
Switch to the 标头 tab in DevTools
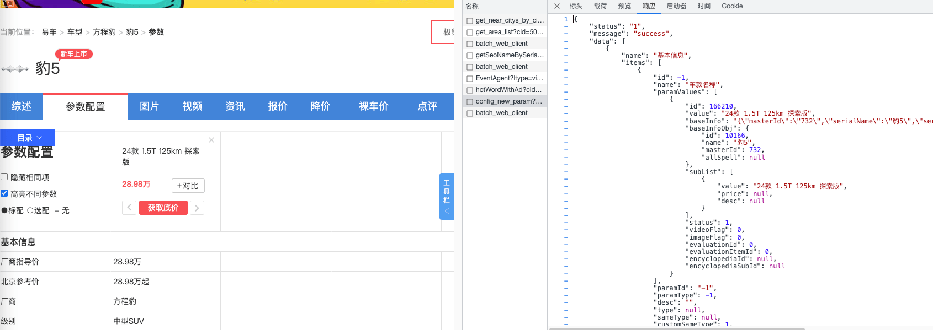pos(576,6)
